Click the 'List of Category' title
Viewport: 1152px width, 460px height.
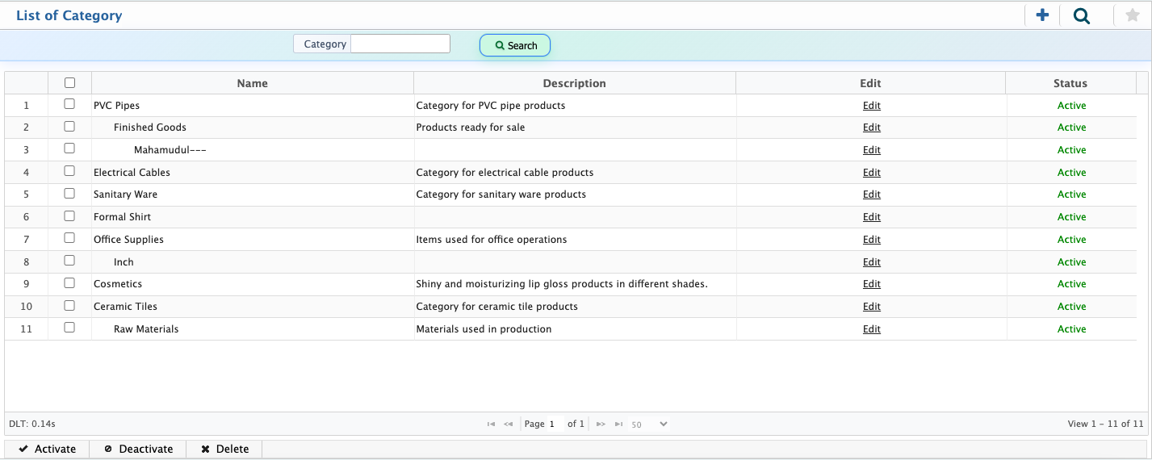coord(69,15)
